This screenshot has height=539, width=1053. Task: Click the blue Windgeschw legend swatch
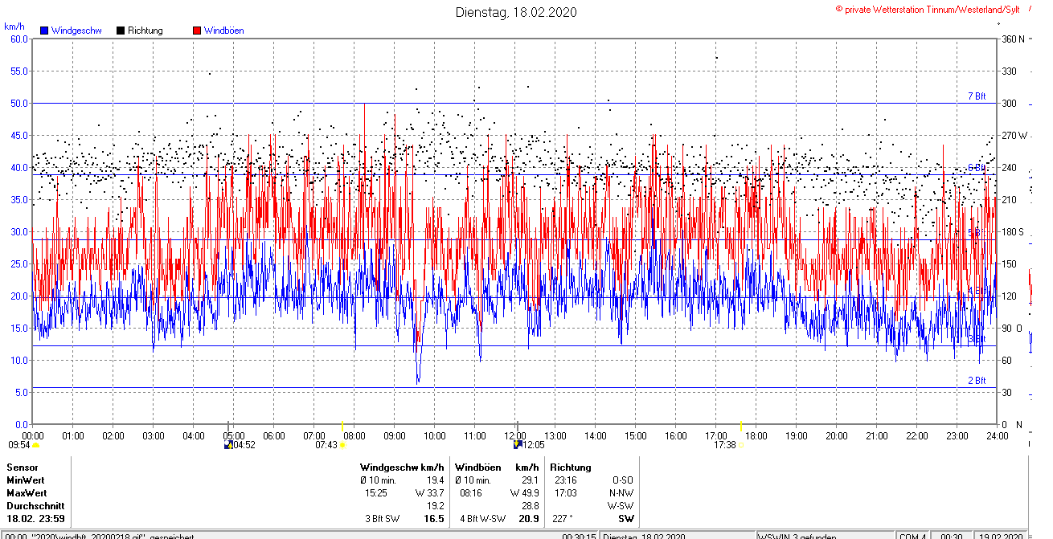pos(44,31)
